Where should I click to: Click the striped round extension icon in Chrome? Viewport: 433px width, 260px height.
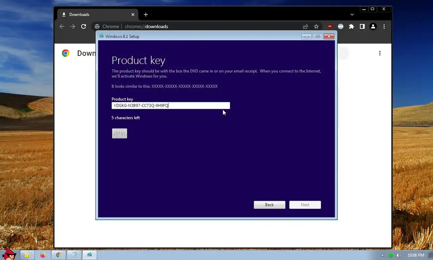click(x=341, y=26)
